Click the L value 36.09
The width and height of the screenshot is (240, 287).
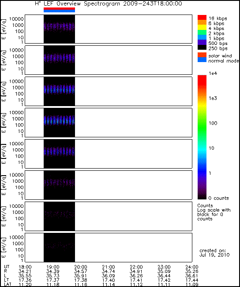click(x=109, y=276)
